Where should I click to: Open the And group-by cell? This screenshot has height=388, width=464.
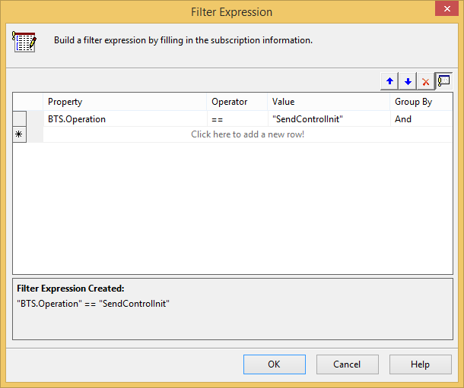[x=421, y=119]
